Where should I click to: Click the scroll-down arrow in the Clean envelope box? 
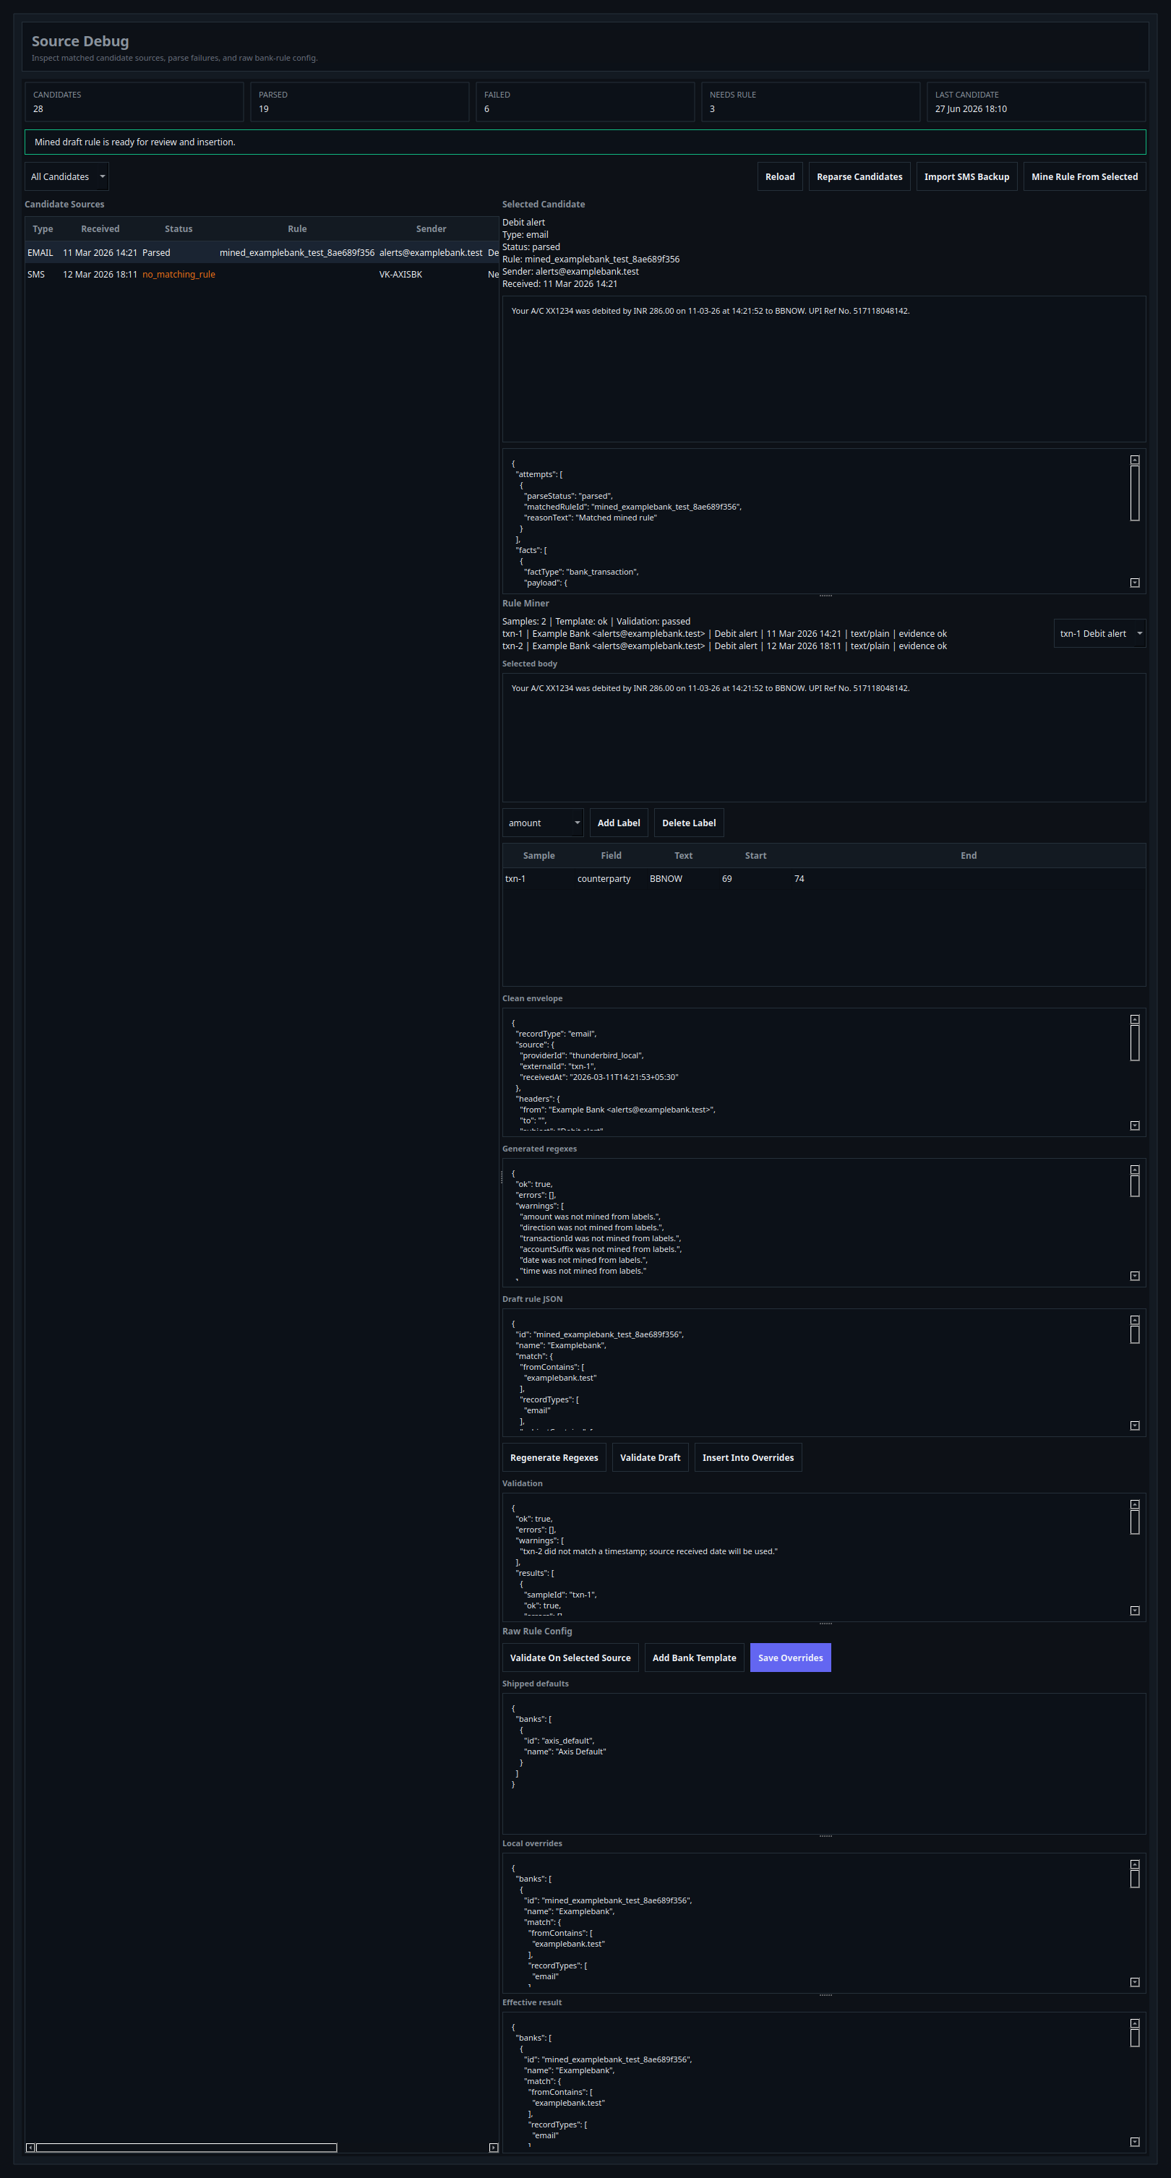click(1135, 1126)
